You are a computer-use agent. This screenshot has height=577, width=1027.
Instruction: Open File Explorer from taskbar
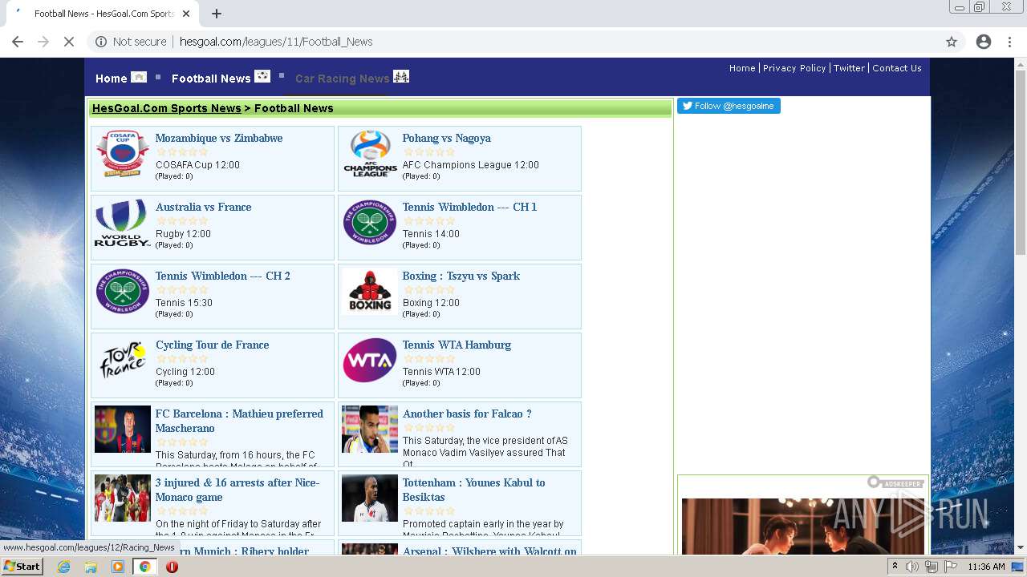point(91,567)
